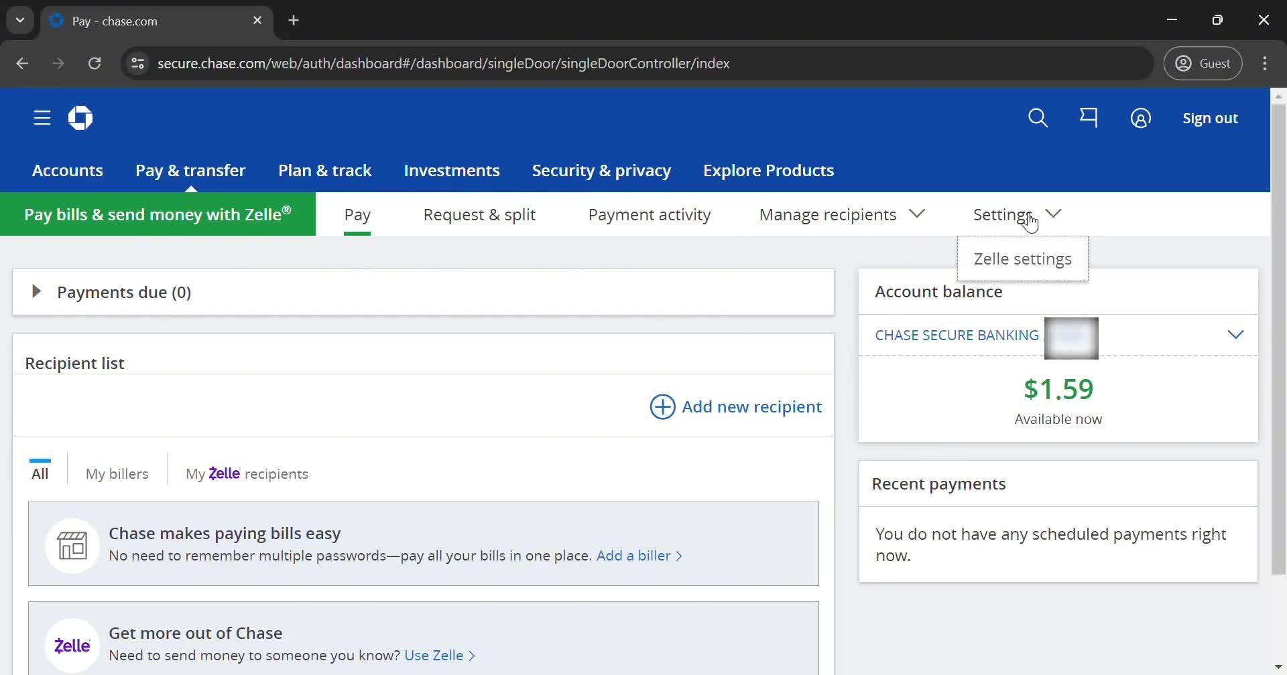
Task: Open the Investments menu
Action: tap(452, 170)
